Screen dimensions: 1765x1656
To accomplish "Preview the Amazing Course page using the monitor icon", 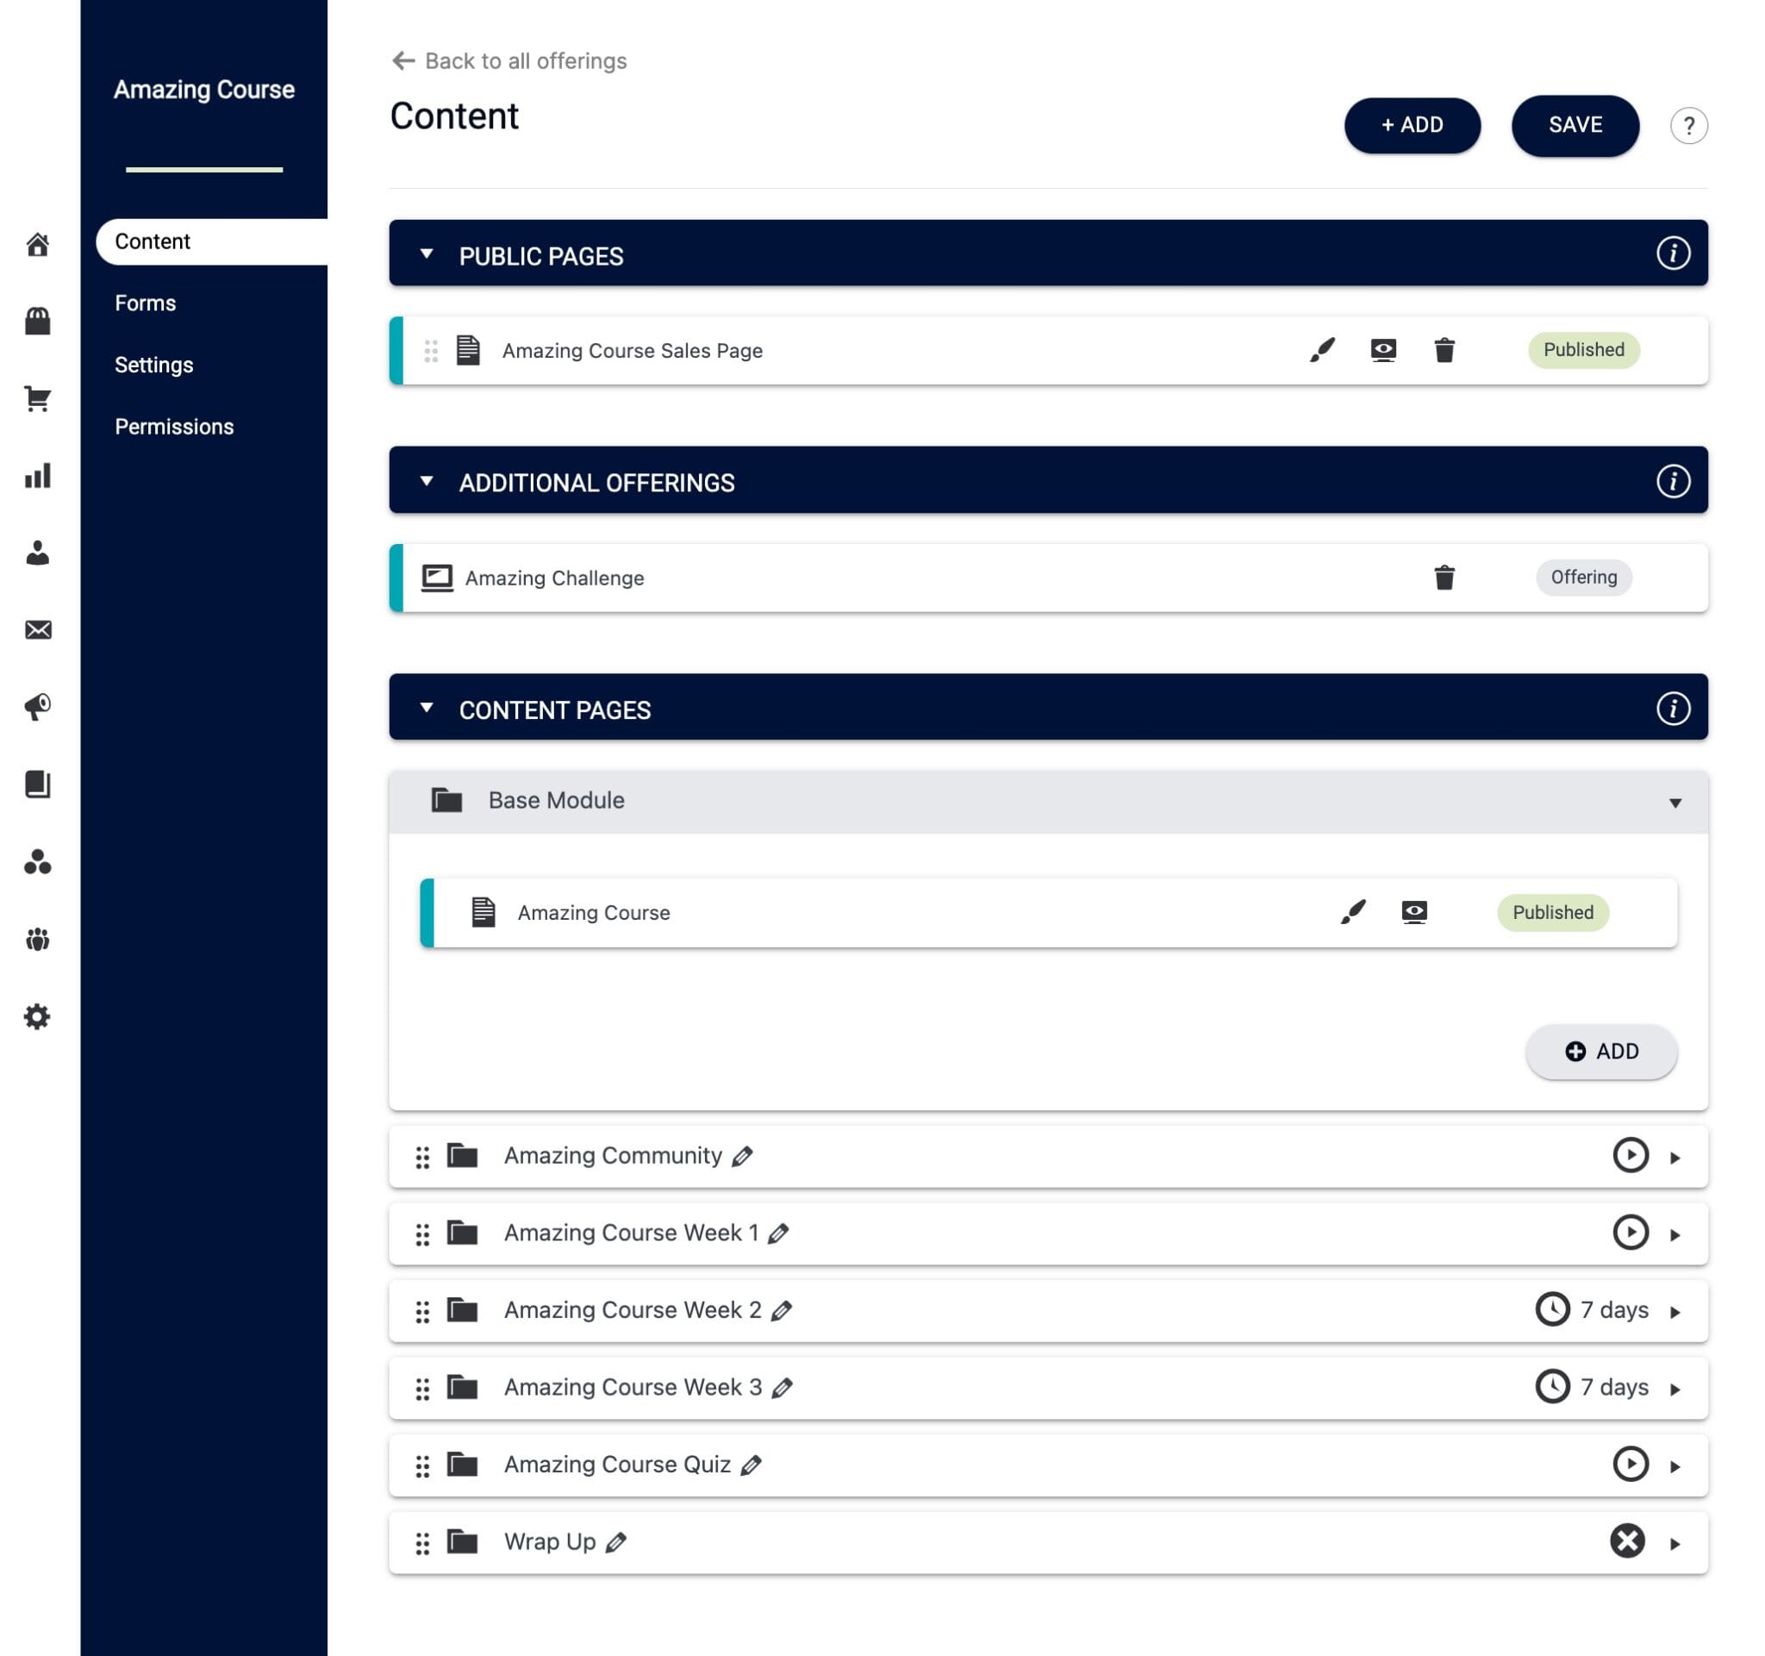I will pyautogui.click(x=1414, y=911).
